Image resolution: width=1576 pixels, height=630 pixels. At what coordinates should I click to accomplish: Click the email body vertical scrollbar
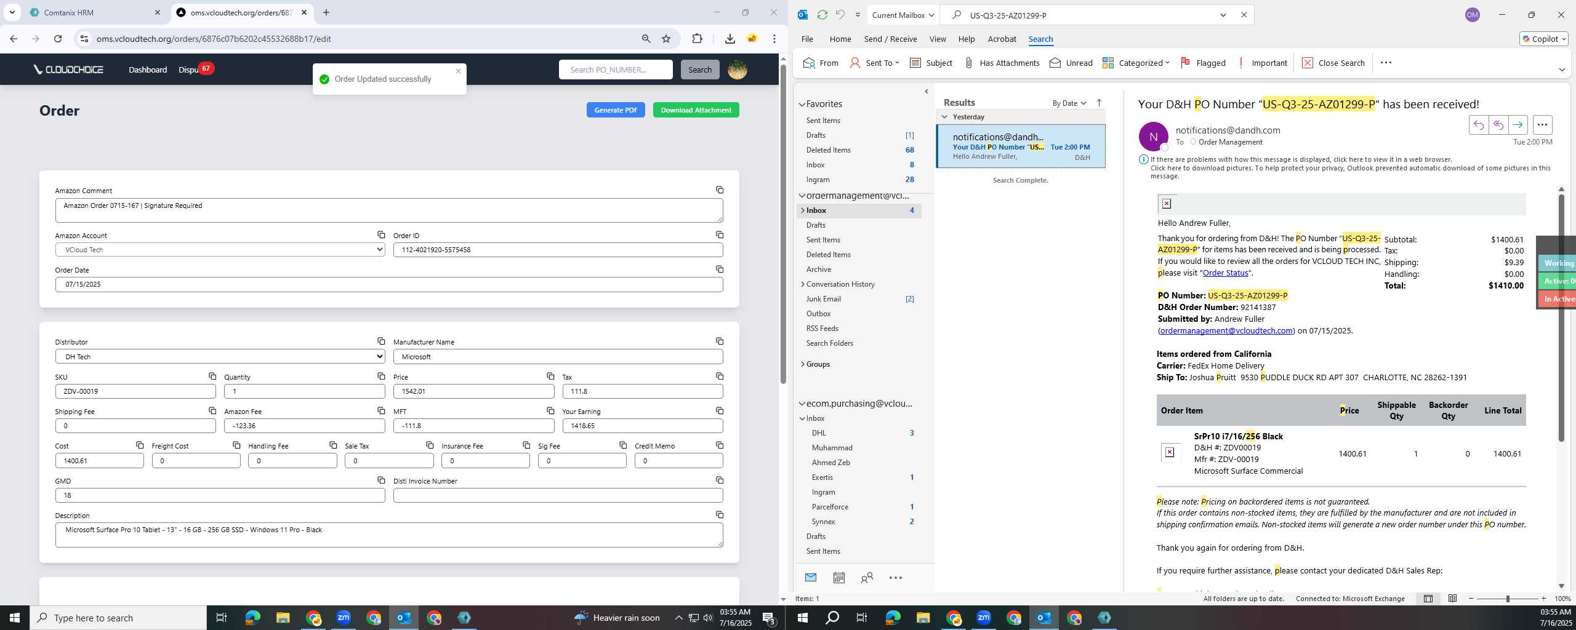(x=1561, y=317)
